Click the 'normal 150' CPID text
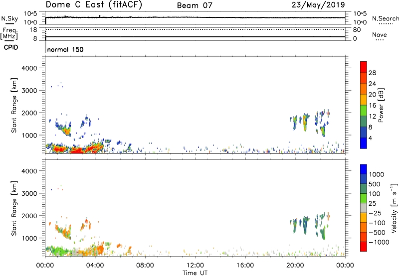 tap(65, 49)
